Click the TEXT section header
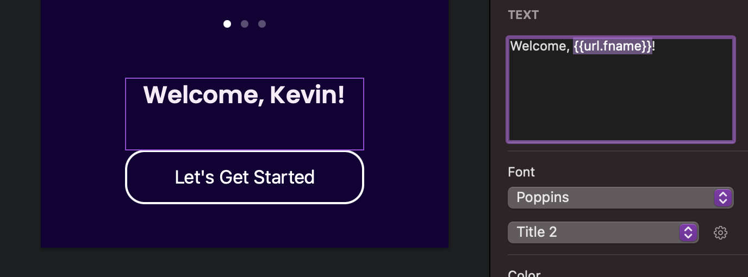748x277 pixels. tap(523, 15)
